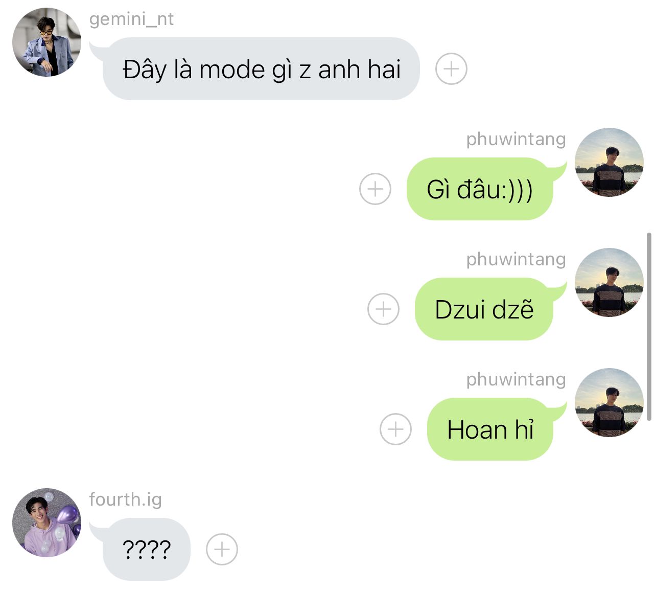Open fourth.ig username link

pos(125,499)
